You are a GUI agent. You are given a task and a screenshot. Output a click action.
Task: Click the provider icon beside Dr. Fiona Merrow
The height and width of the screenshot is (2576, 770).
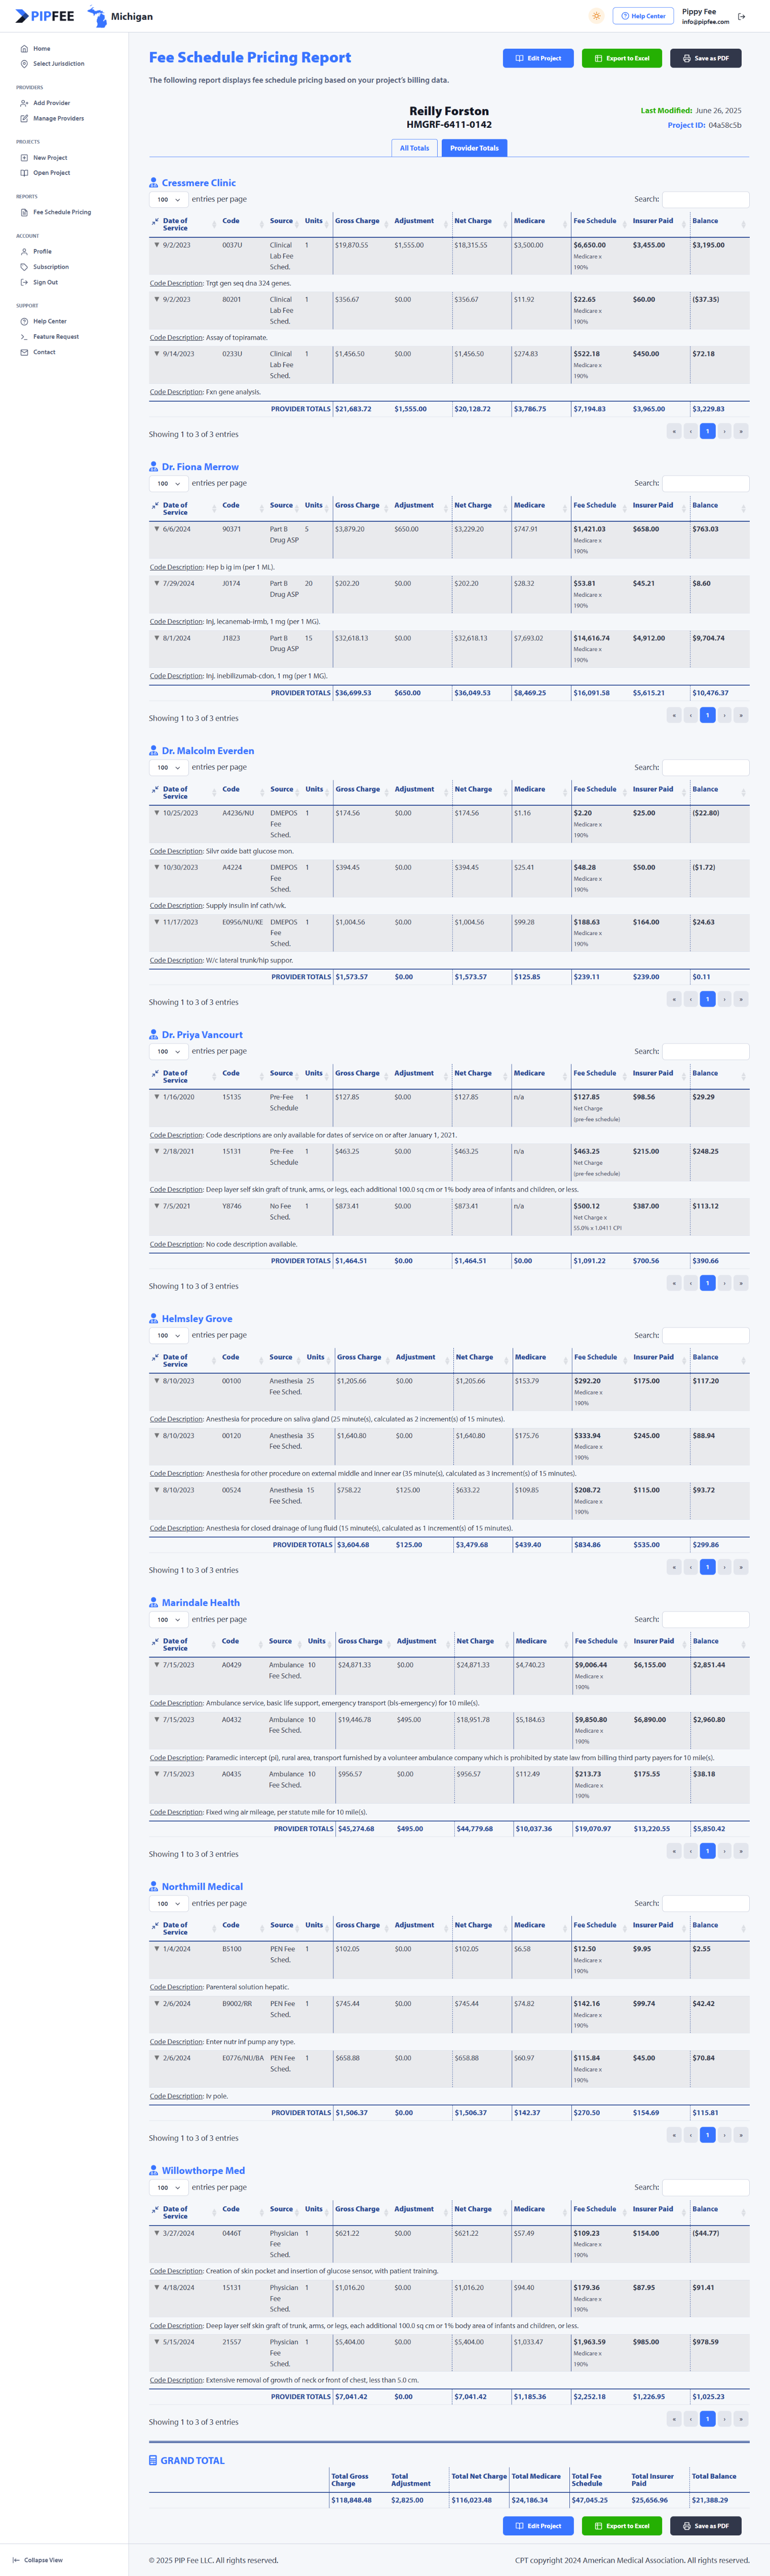click(154, 467)
